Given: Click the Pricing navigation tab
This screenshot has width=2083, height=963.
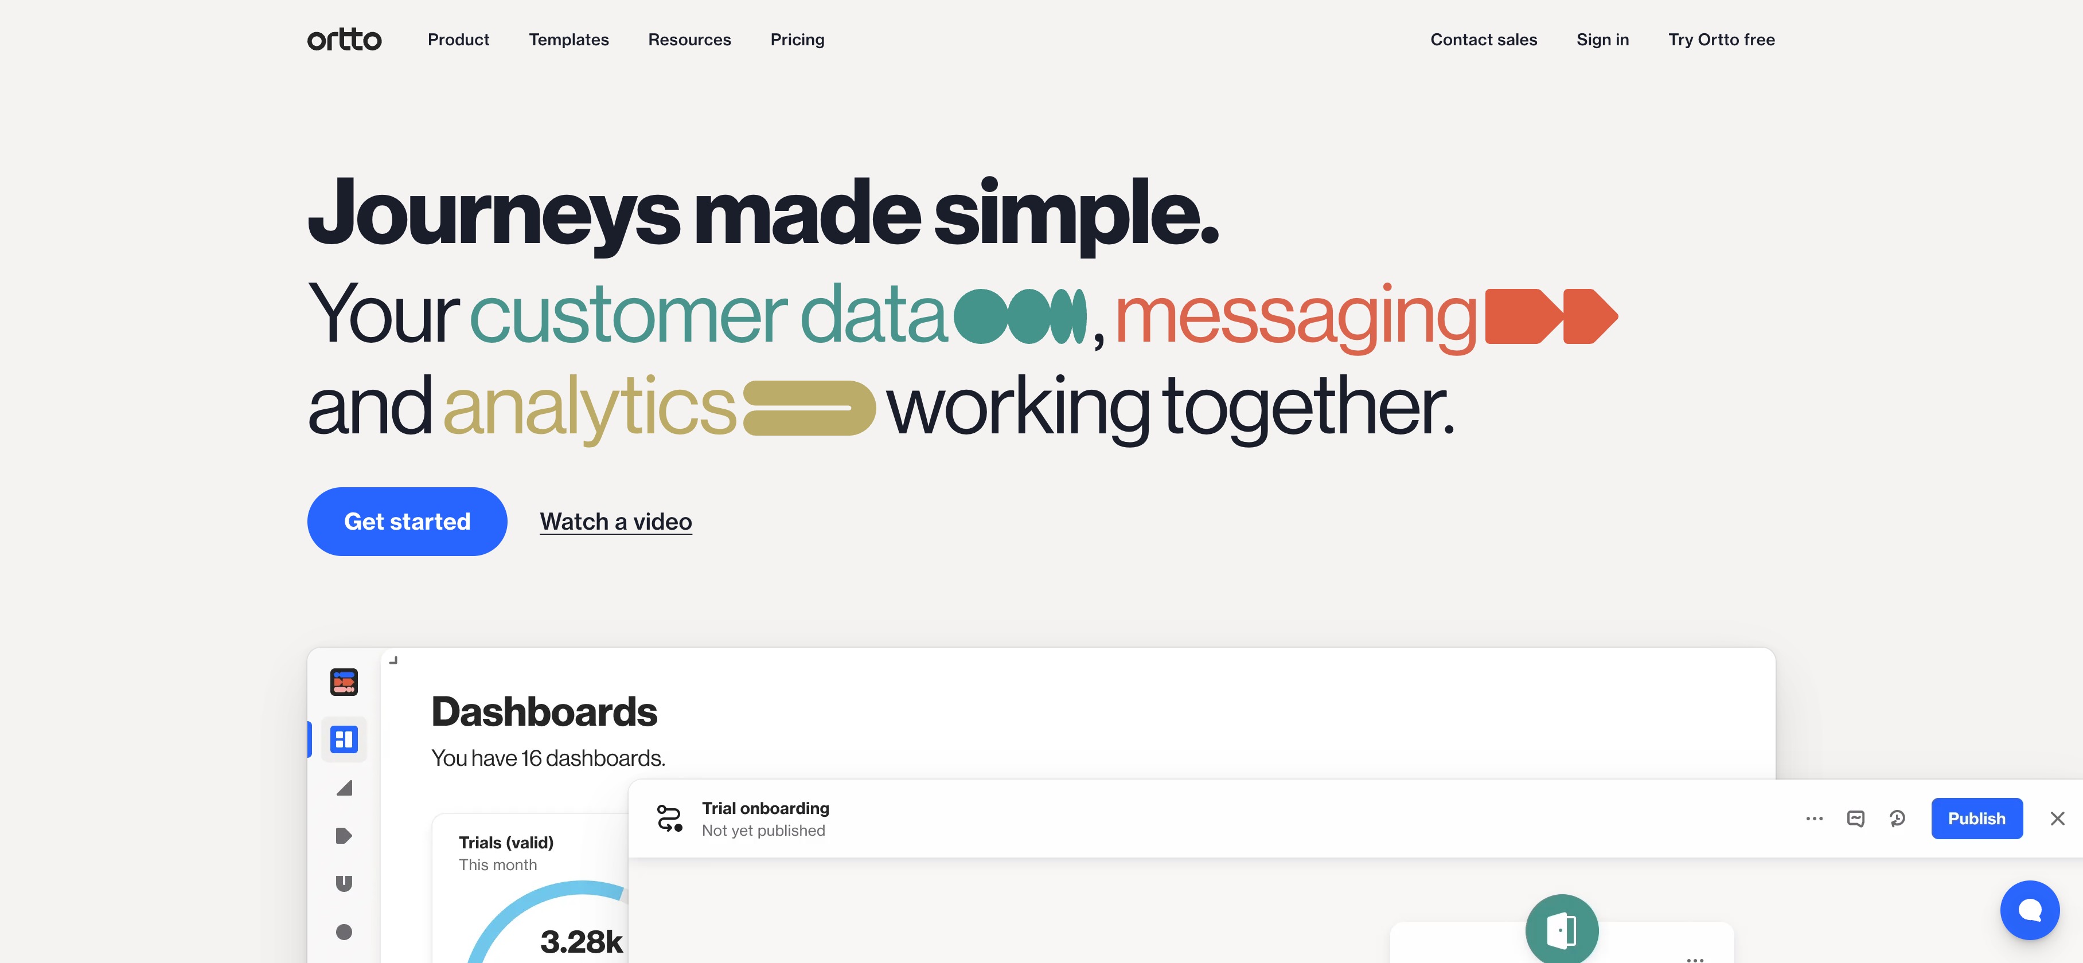Looking at the screenshot, I should point(797,38).
